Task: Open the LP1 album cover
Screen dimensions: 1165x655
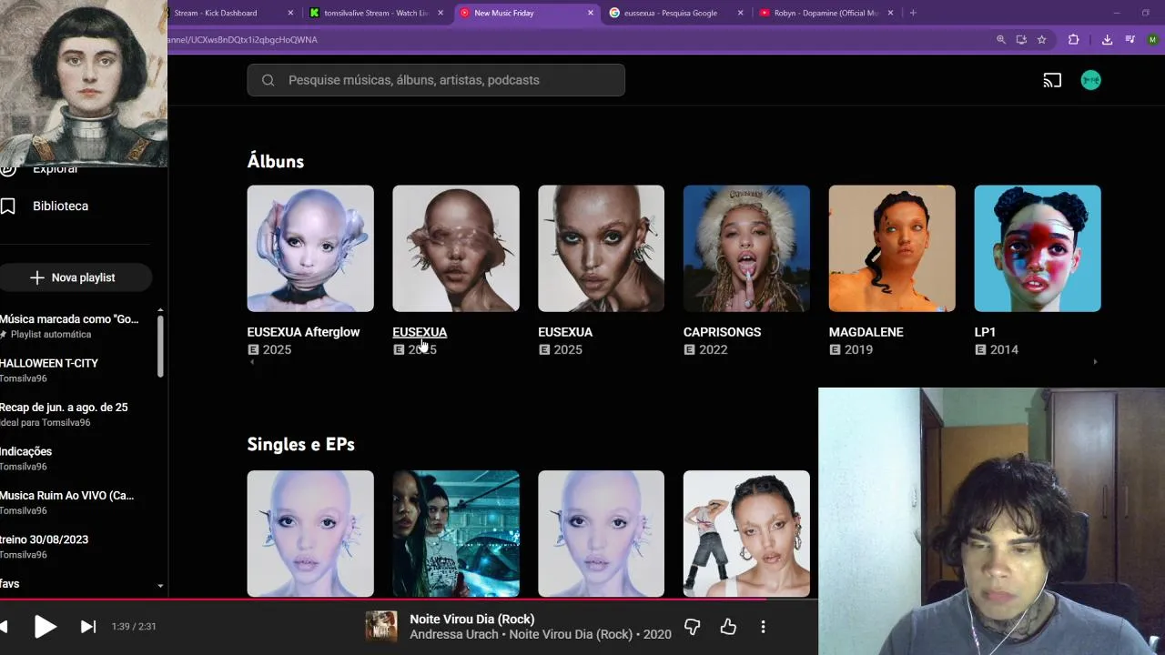Action: pyautogui.click(x=1038, y=248)
